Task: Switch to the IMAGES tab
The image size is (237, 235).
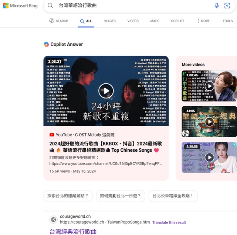Action: [x=109, y=21]
